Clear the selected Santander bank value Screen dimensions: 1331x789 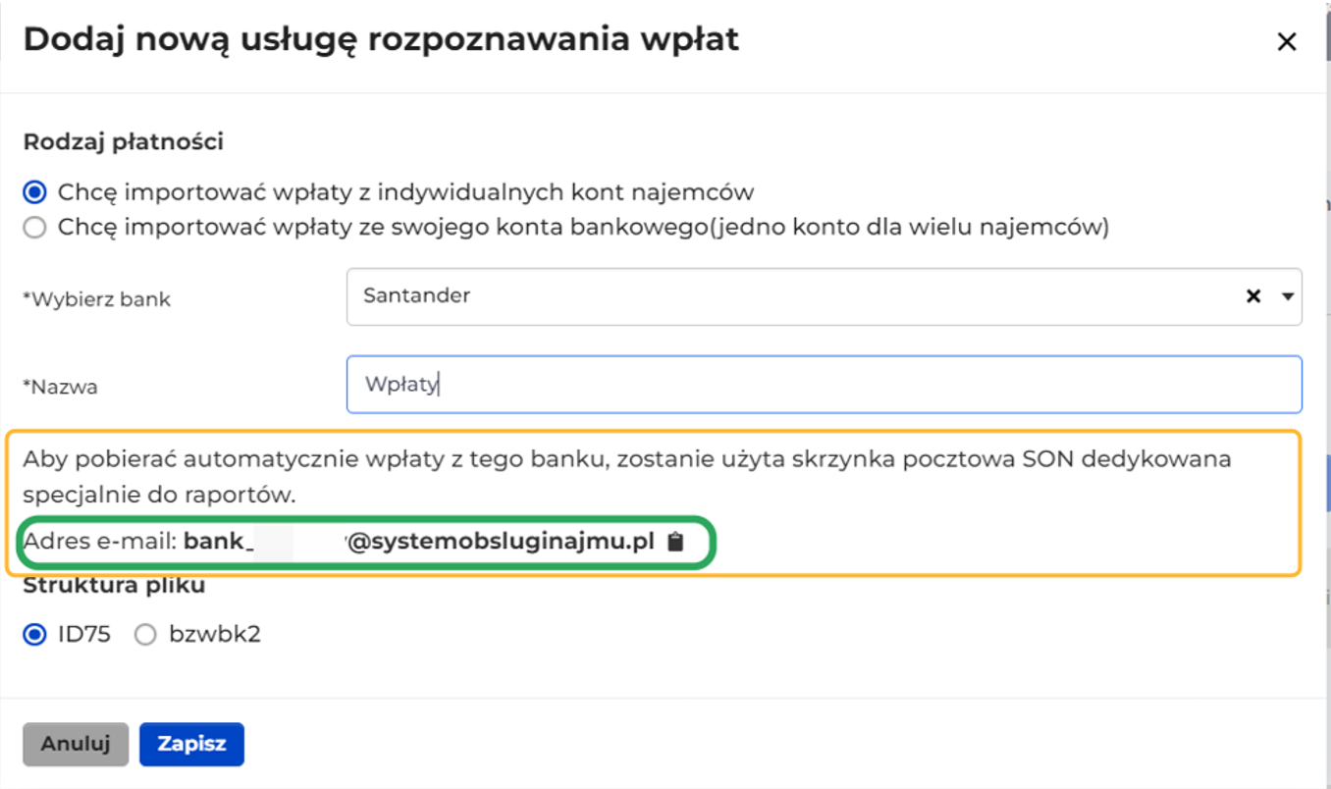[1253, 296]
